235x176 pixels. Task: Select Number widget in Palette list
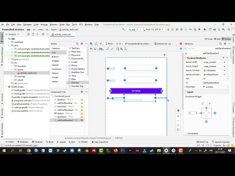(x=77, y=82)
